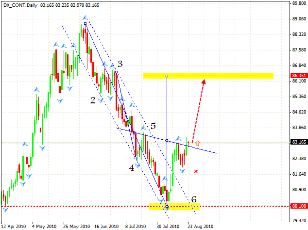Click the 89.800 price axis label
Screen dimensions: 308x230
pos(299,3)
